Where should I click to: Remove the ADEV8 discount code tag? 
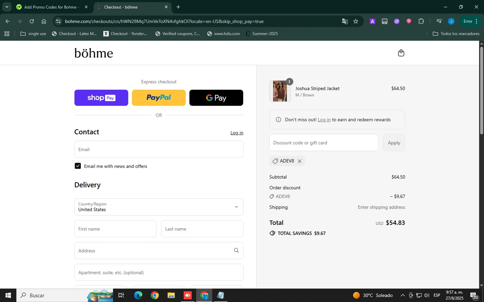(x=299, y=161)
